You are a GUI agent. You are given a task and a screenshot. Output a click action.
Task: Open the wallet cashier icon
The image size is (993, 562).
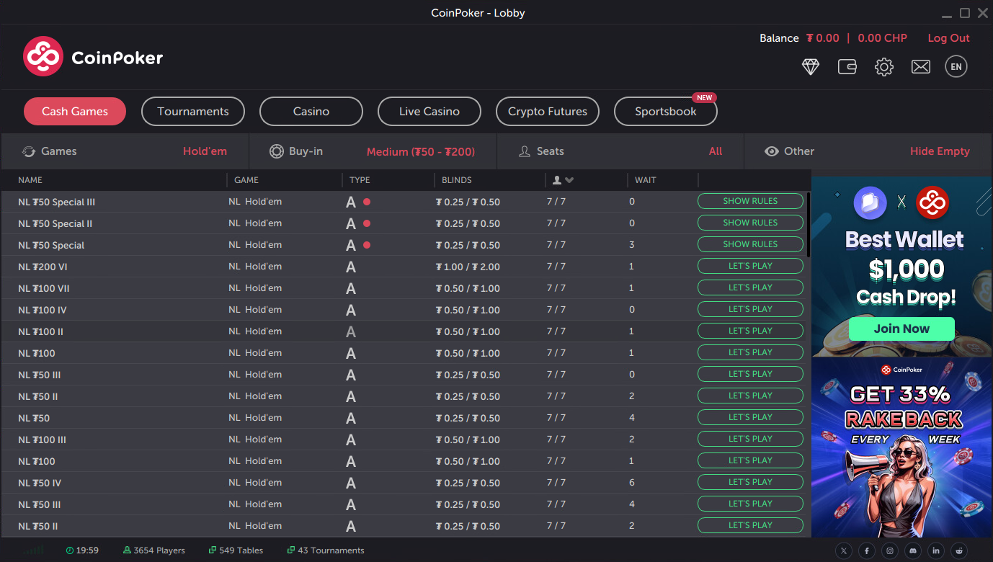click(847, 67)
